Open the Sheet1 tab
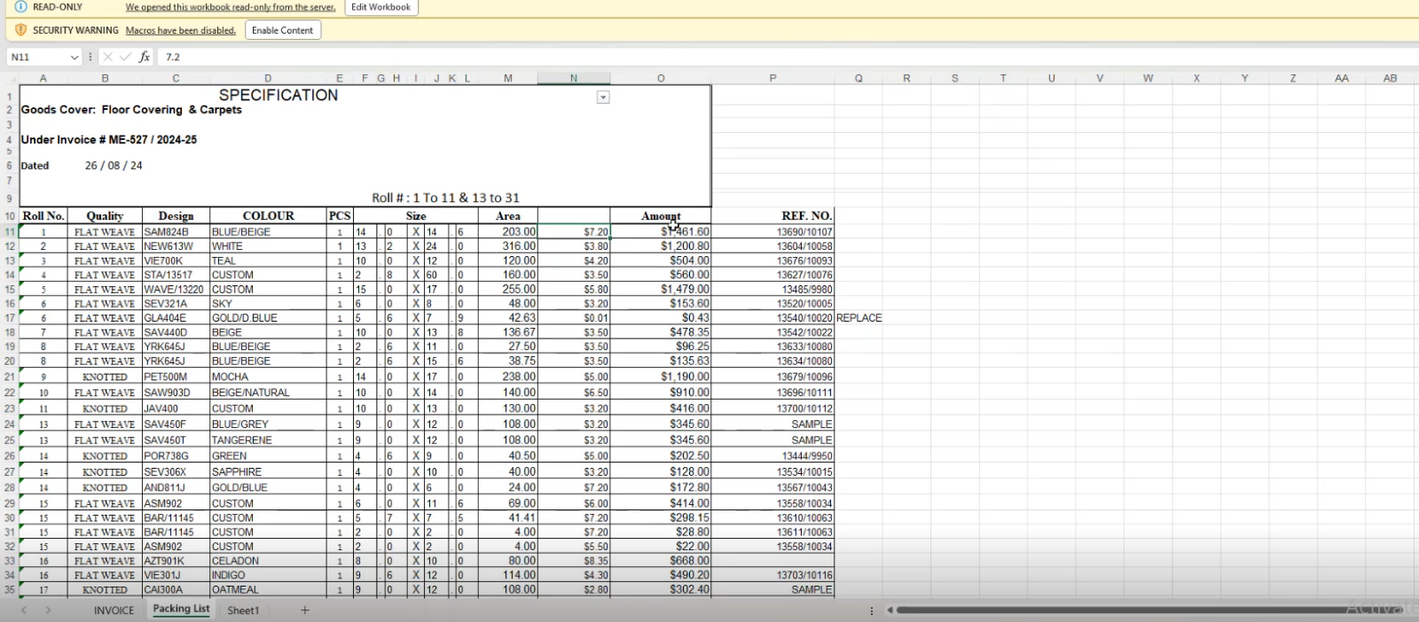Image resolution: width=1419 pixels, height=622 pixels. point(243,610)
